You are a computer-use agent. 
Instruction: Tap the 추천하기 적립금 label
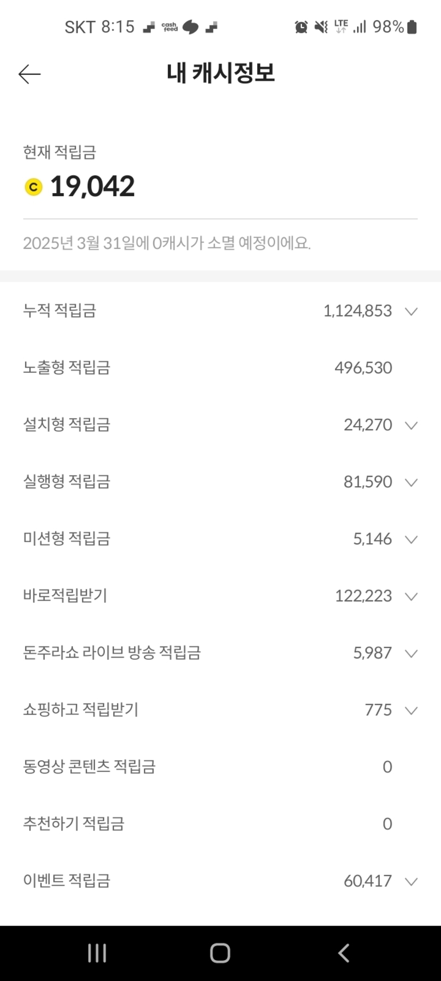73,824
